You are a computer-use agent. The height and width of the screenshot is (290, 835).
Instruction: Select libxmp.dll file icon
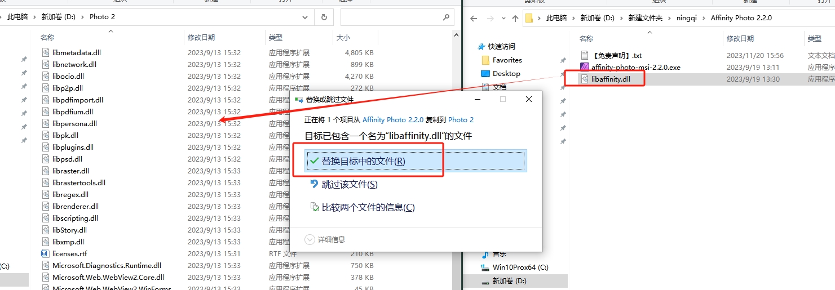[x=46, y=242]
